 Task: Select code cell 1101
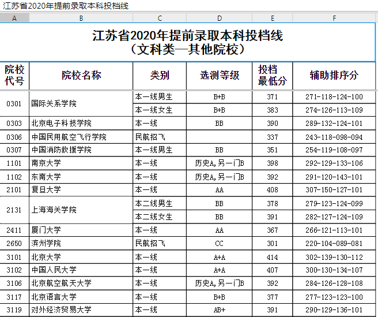(x=14, y=163)
